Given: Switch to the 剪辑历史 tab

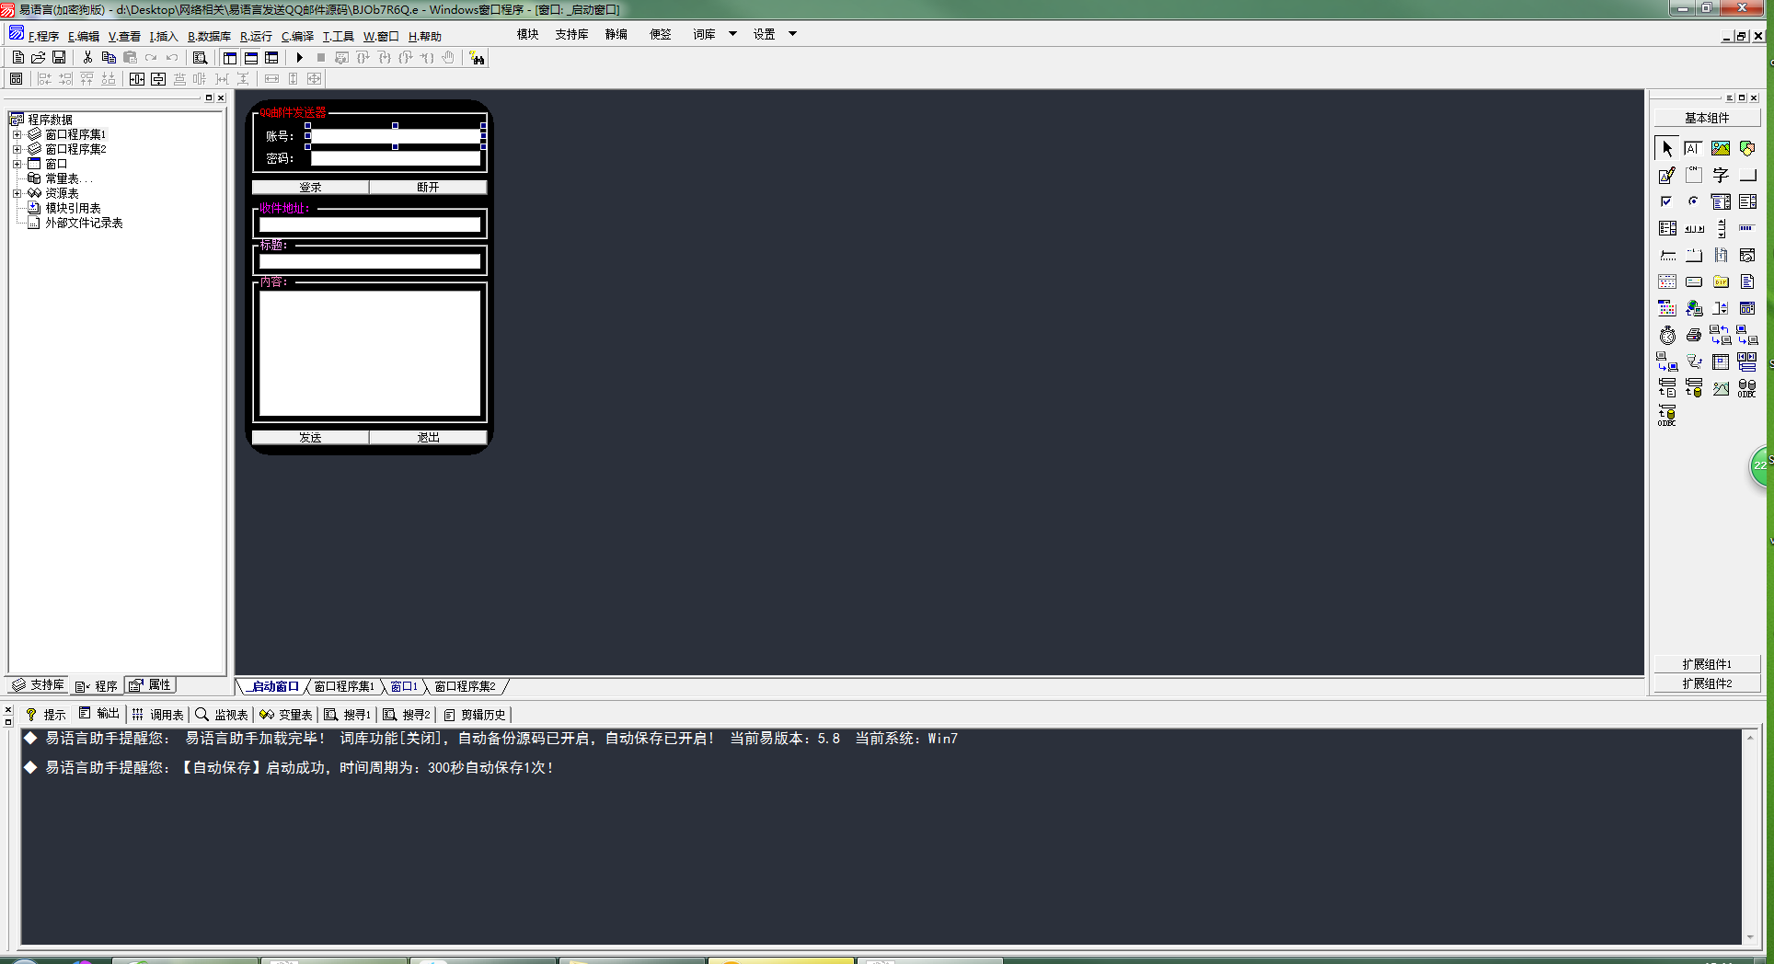Looking at the screenshot, I should tap(475, 715).
